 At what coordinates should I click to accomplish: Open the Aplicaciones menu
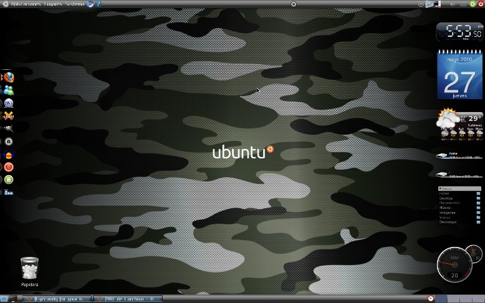click(x=26, y=4)
